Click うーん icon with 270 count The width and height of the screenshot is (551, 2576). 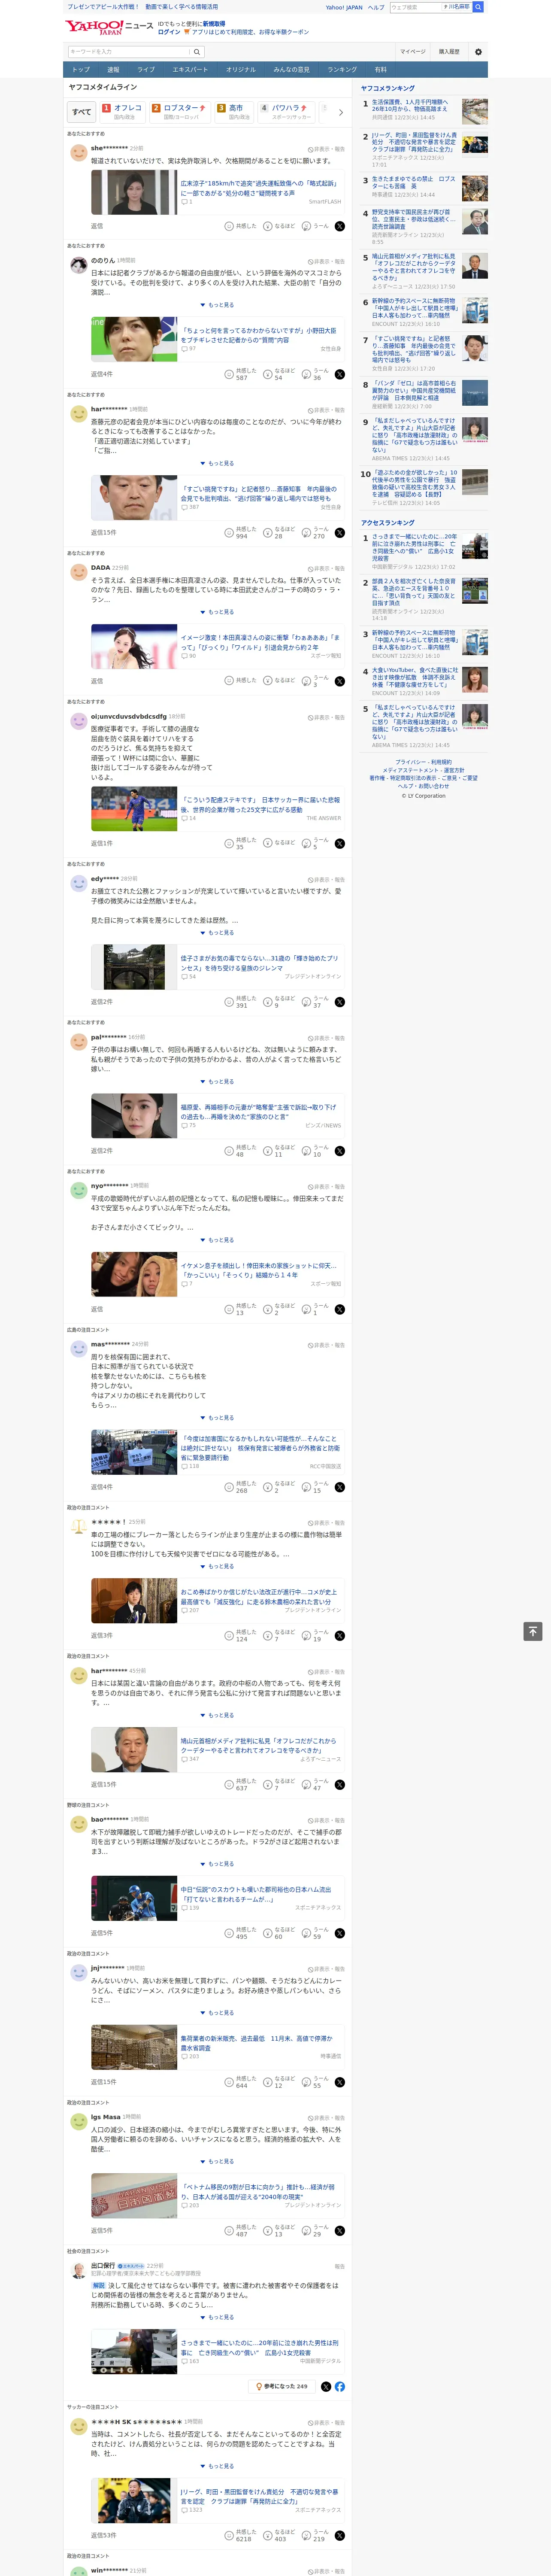point(306,533)
